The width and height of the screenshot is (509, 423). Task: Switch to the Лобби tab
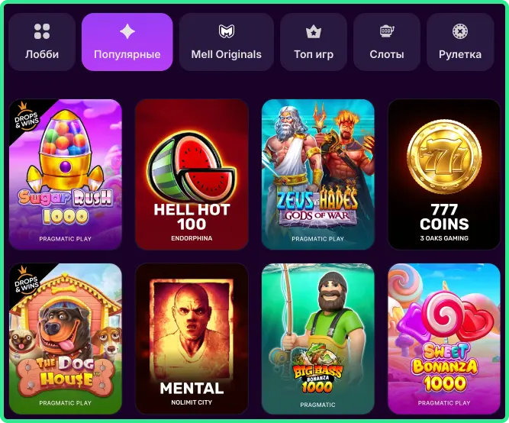coord(42,42)
